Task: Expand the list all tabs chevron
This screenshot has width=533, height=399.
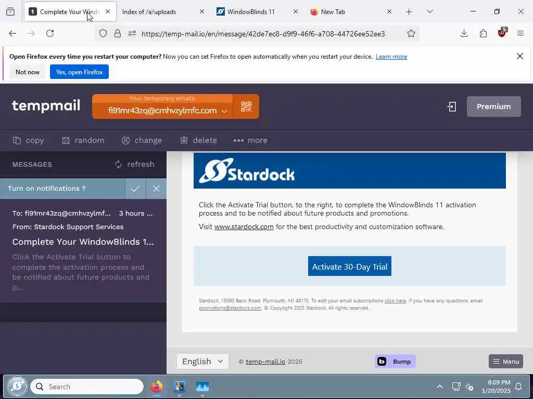Action: (430, 12)
